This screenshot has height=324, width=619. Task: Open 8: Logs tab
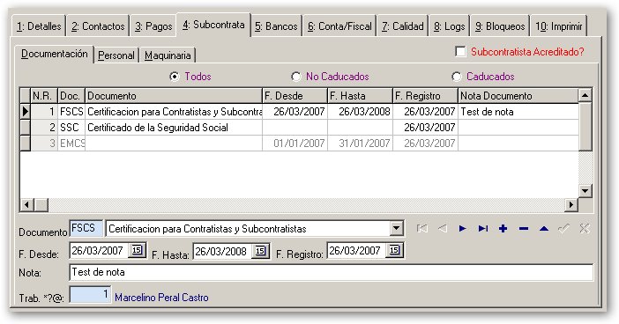449,26
